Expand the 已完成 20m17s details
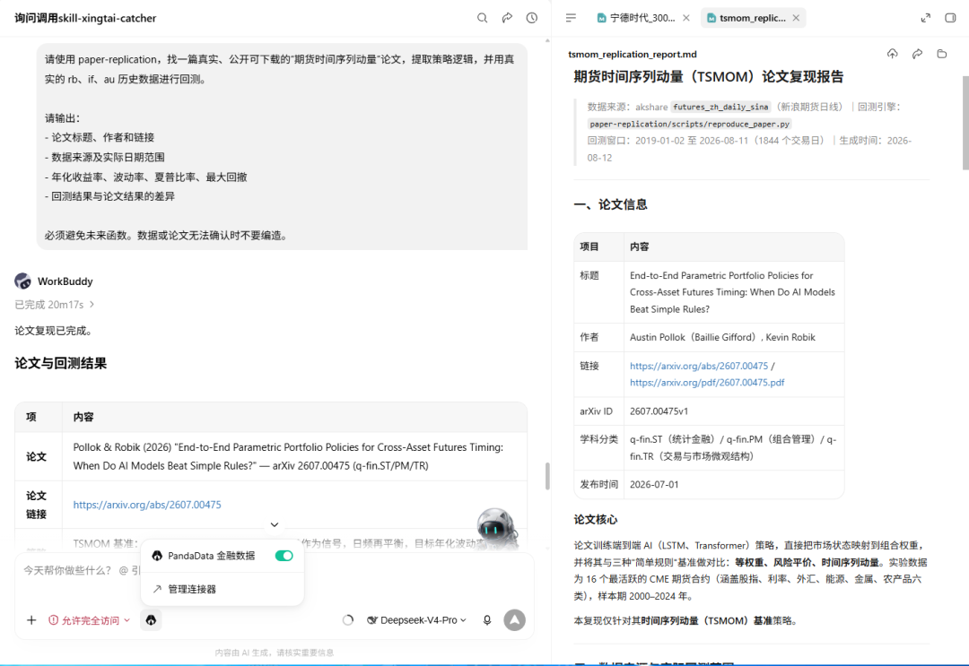 pyautogui.click(x=55, y=304)
